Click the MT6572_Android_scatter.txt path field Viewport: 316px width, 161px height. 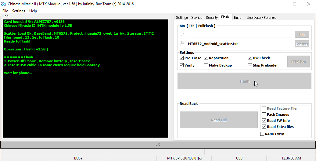coord(239,44)
